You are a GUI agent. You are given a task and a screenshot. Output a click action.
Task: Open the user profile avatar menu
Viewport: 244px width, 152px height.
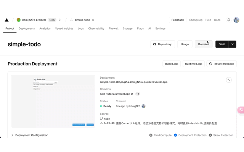pyautogui.click(x=236, y=20)
